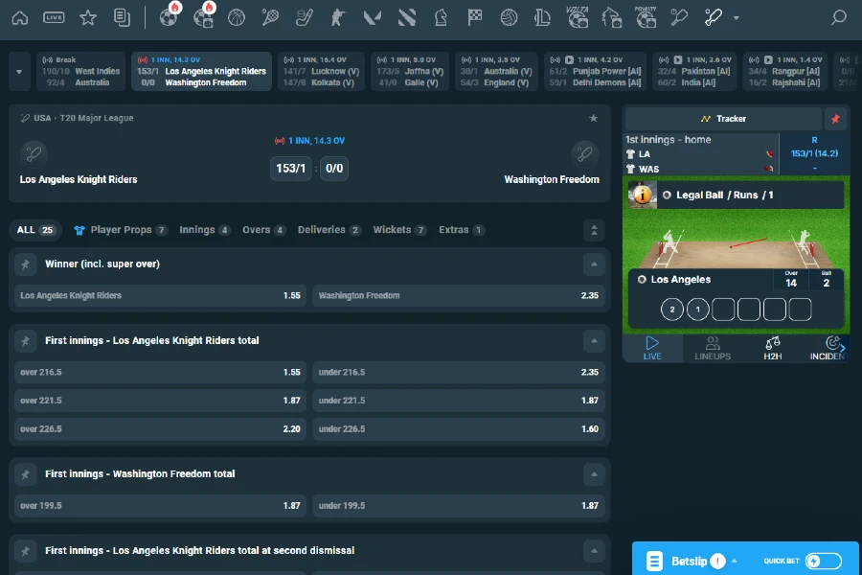Select odds 2.35 for Washington Freedom to win

tap(460, 295)
